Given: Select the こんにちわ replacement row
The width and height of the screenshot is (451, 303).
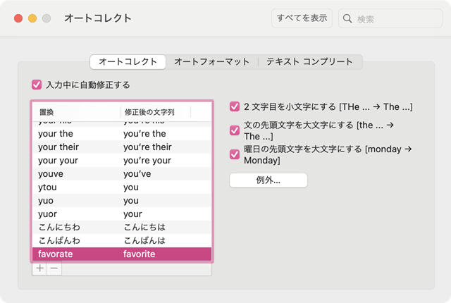Looking at the screenshot, I should click(x=121, y=227).
